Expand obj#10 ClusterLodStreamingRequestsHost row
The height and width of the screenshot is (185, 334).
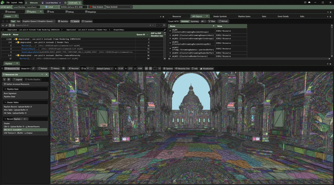coord(170,35)
